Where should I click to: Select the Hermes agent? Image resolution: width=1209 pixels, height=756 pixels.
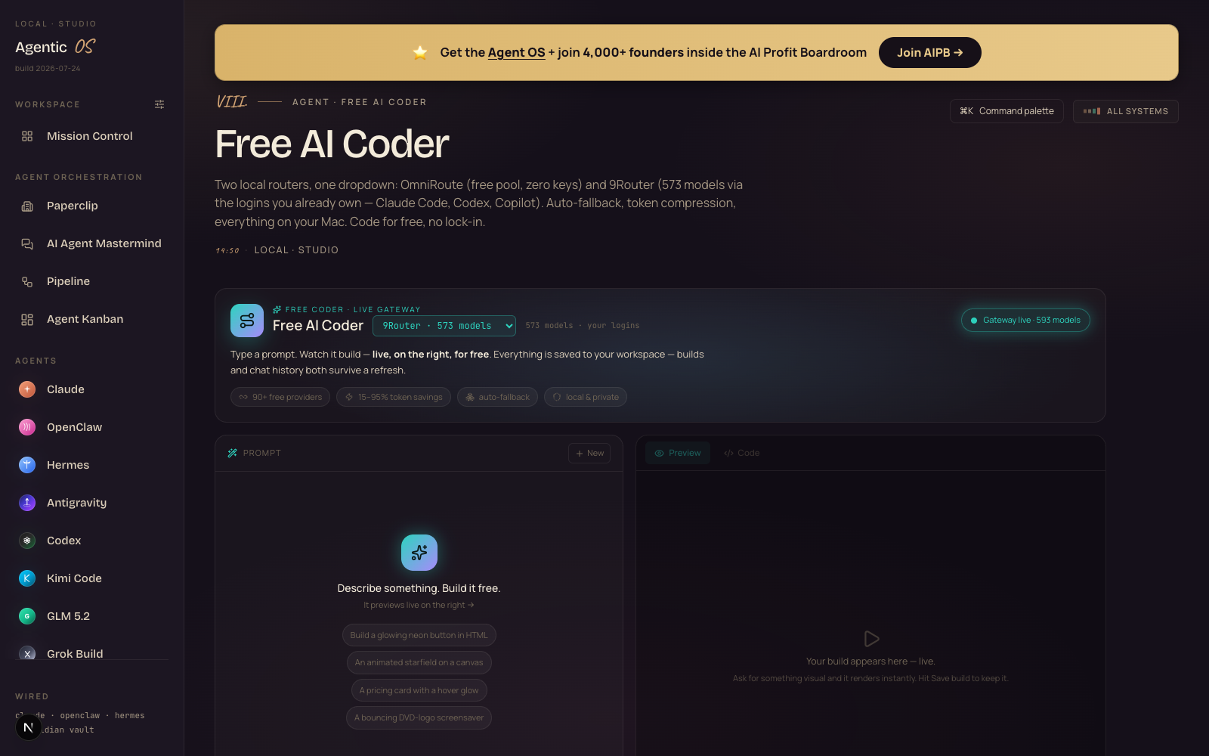click(x=92, y=465)
